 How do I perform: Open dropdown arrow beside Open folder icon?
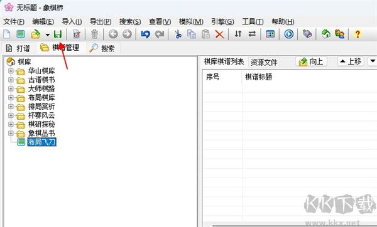coord(48,34)
